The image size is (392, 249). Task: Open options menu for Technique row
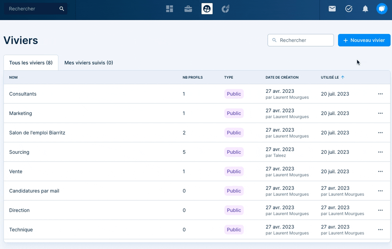380,229
